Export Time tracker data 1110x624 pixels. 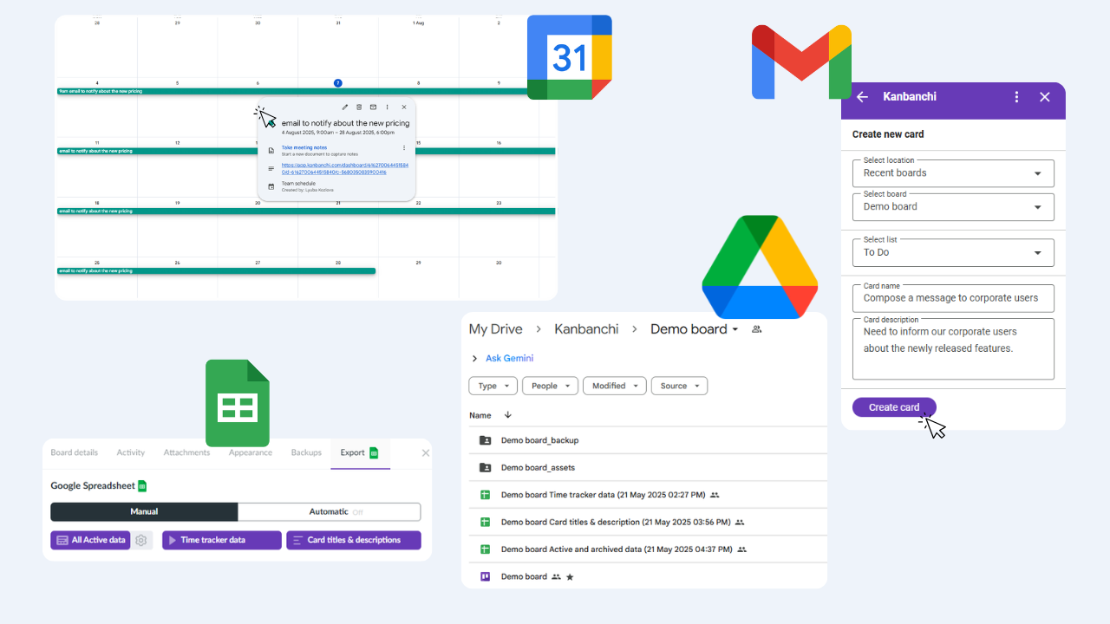point(222,540)
